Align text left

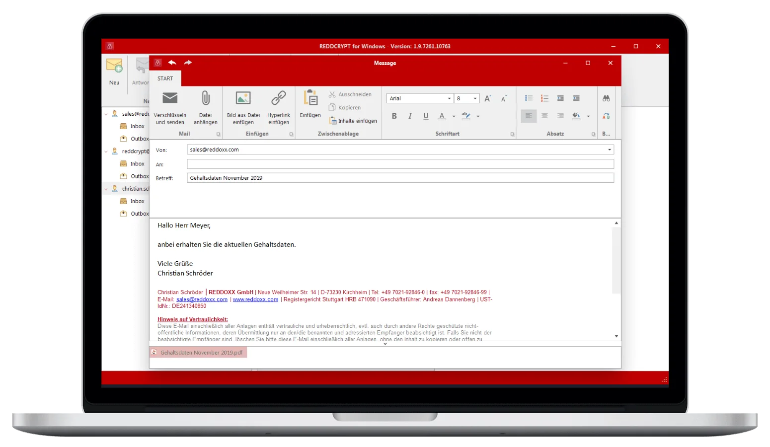[x=529, y=116]
